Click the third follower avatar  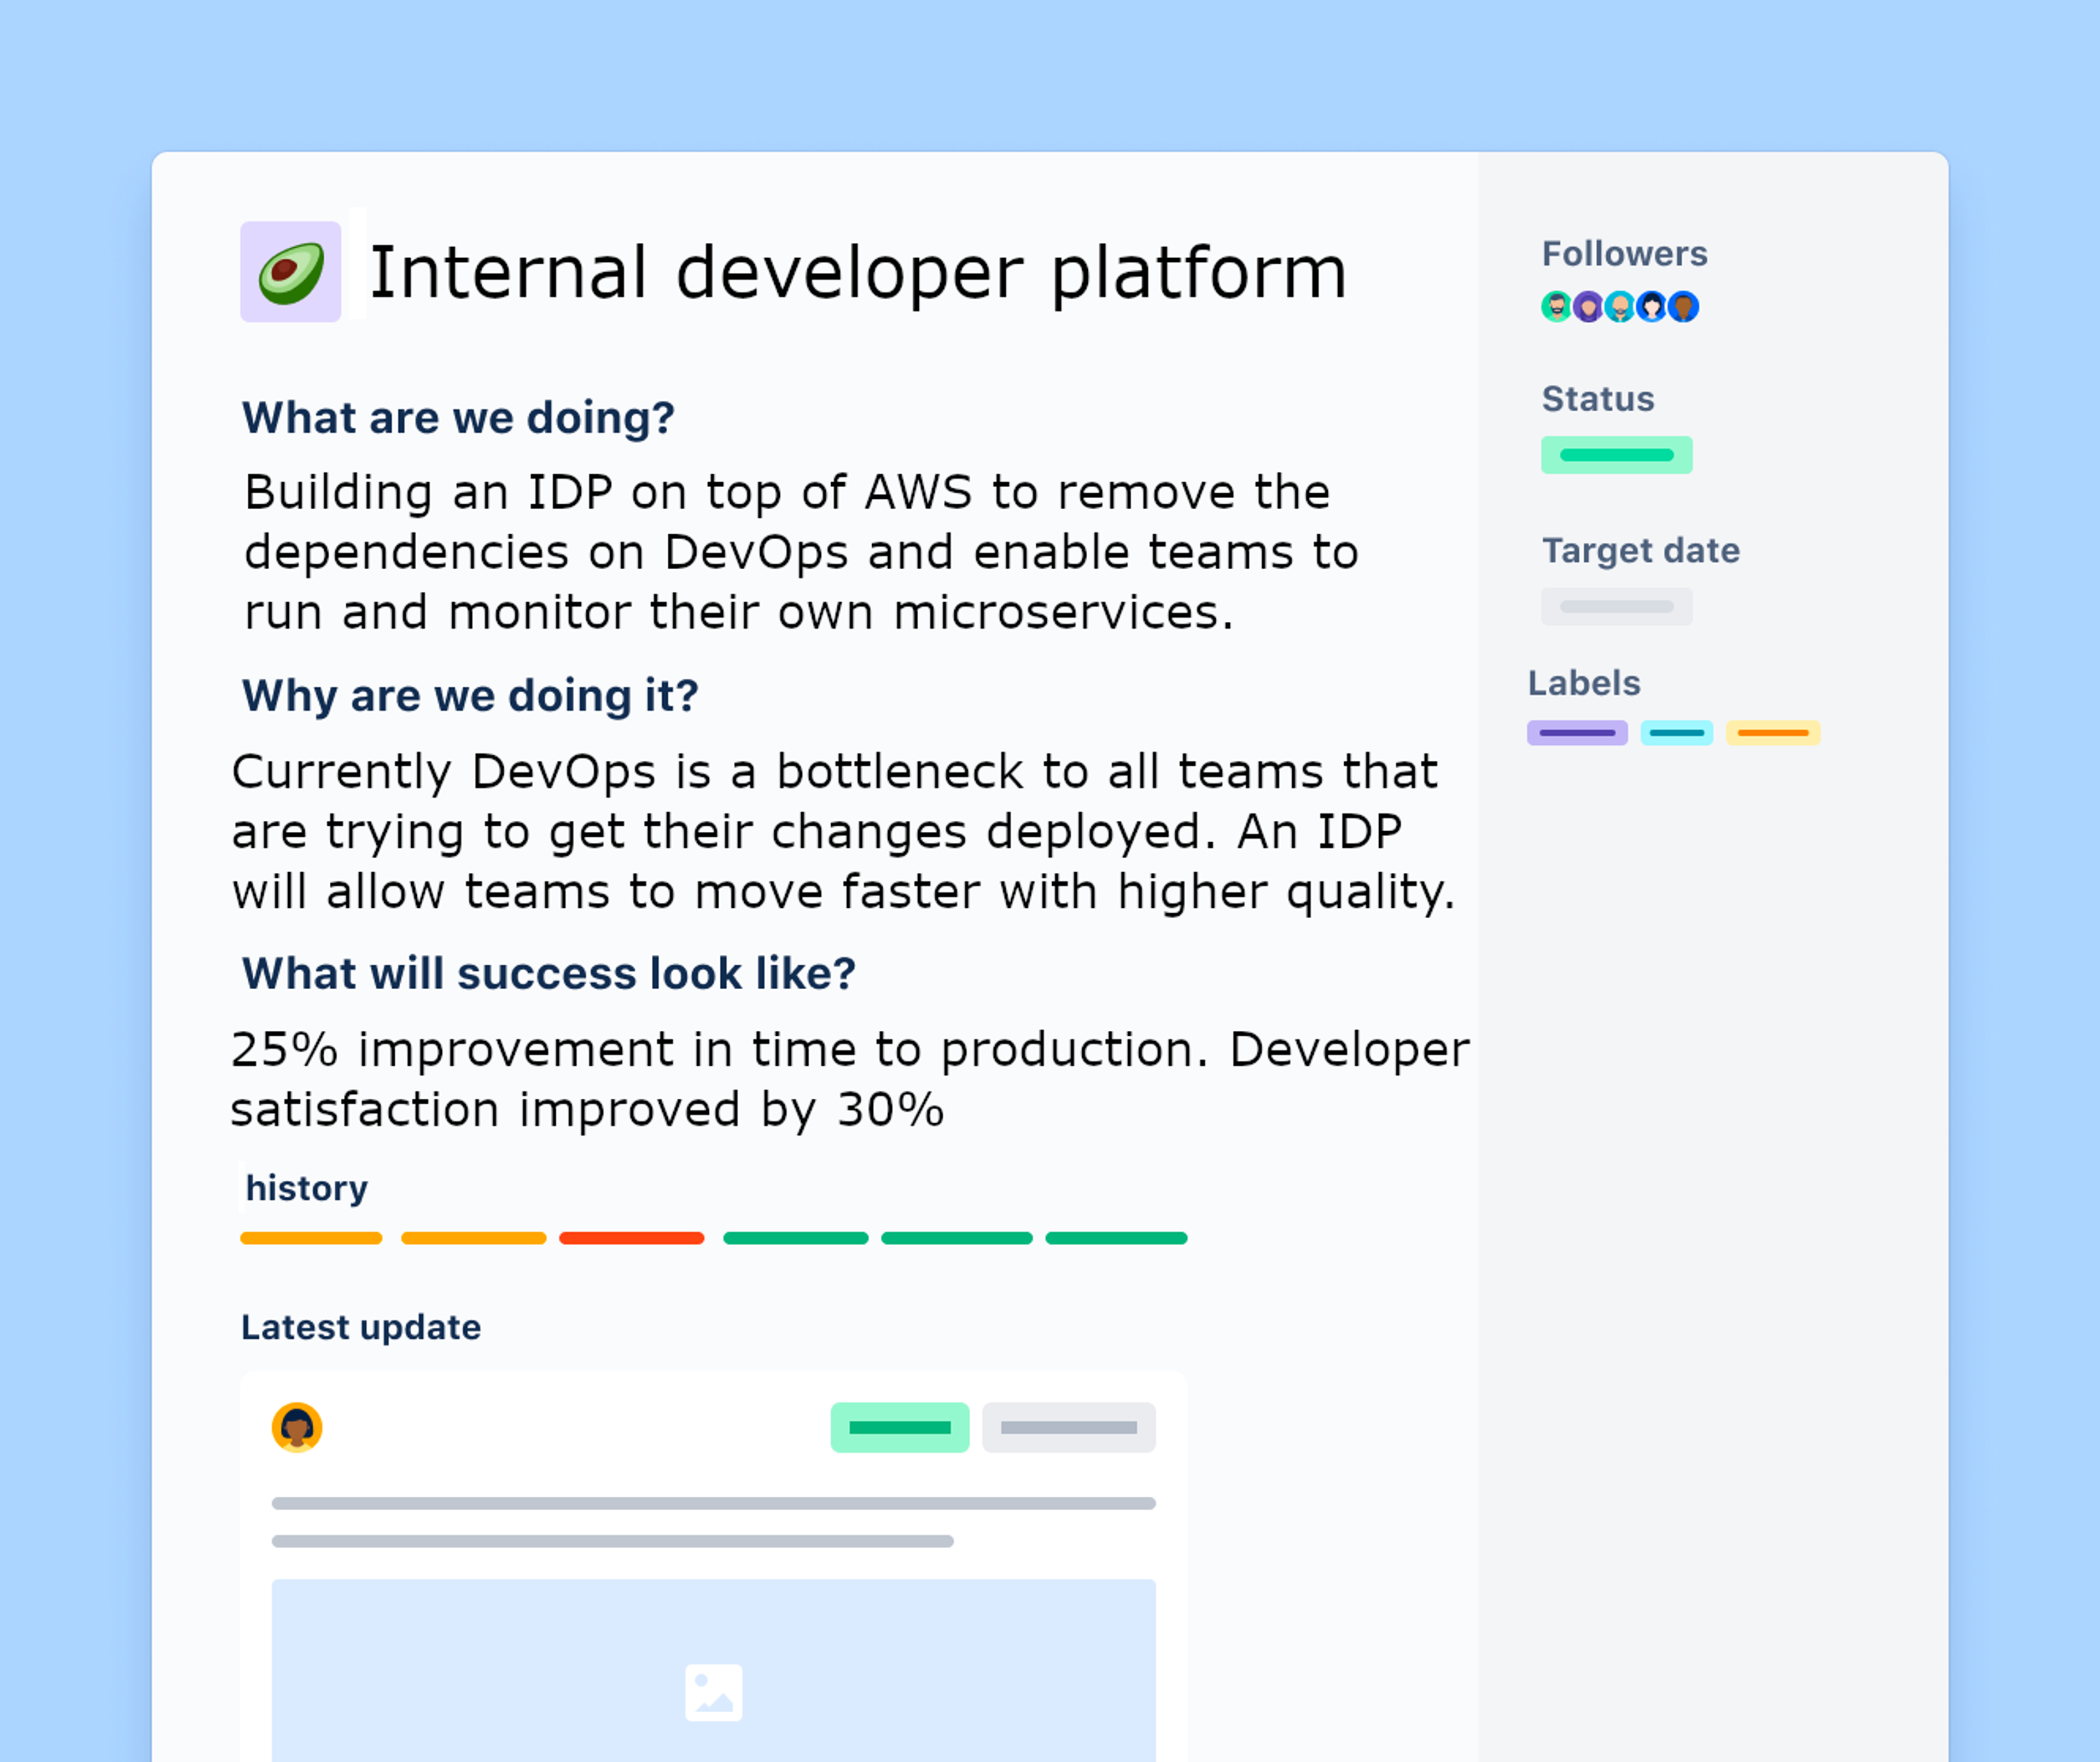1619,306
